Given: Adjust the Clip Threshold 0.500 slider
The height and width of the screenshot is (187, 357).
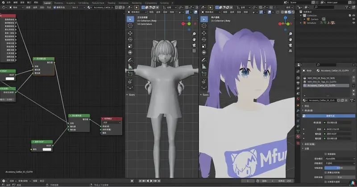Looking at the screenshot, I should 340,168.
